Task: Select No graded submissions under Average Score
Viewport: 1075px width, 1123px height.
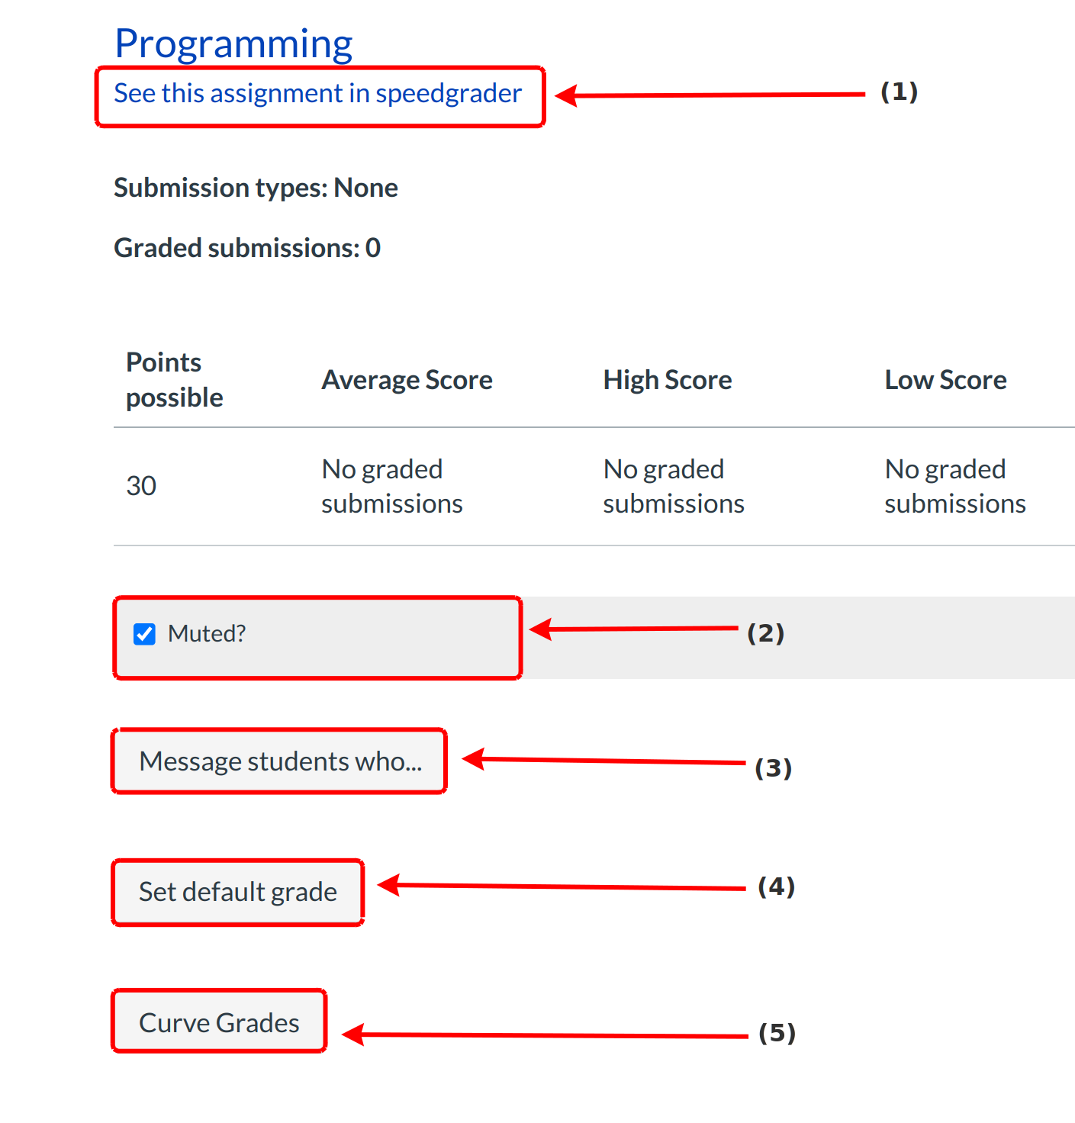Action: 391,486
